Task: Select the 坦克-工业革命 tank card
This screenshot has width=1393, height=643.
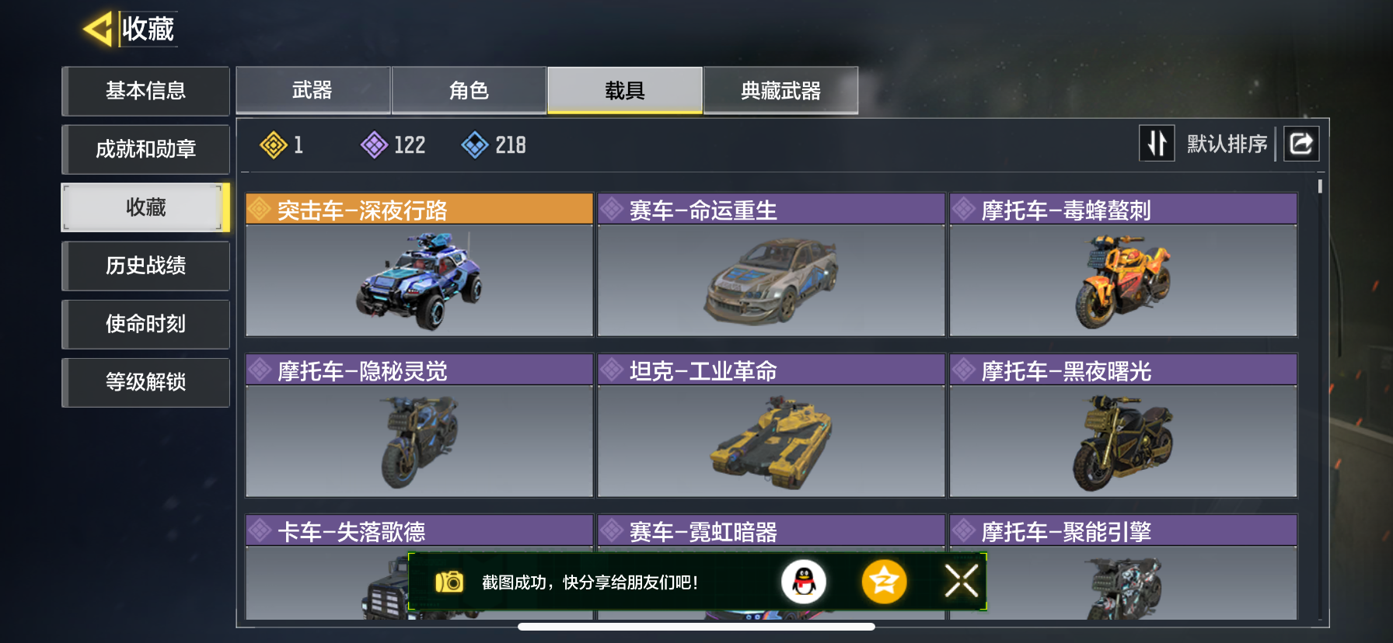Action: point(771,426)
